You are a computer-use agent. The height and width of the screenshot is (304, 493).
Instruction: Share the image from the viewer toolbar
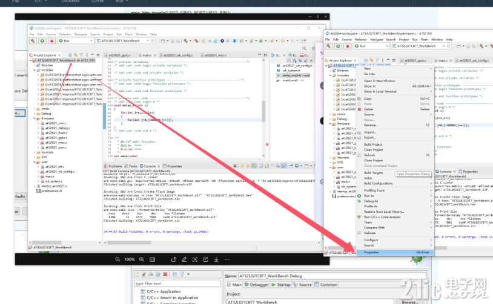pyautogui.click(x=206, y=259)
